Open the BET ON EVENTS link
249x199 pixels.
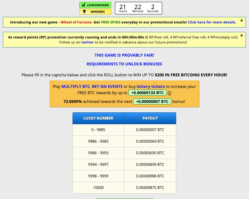107,86
